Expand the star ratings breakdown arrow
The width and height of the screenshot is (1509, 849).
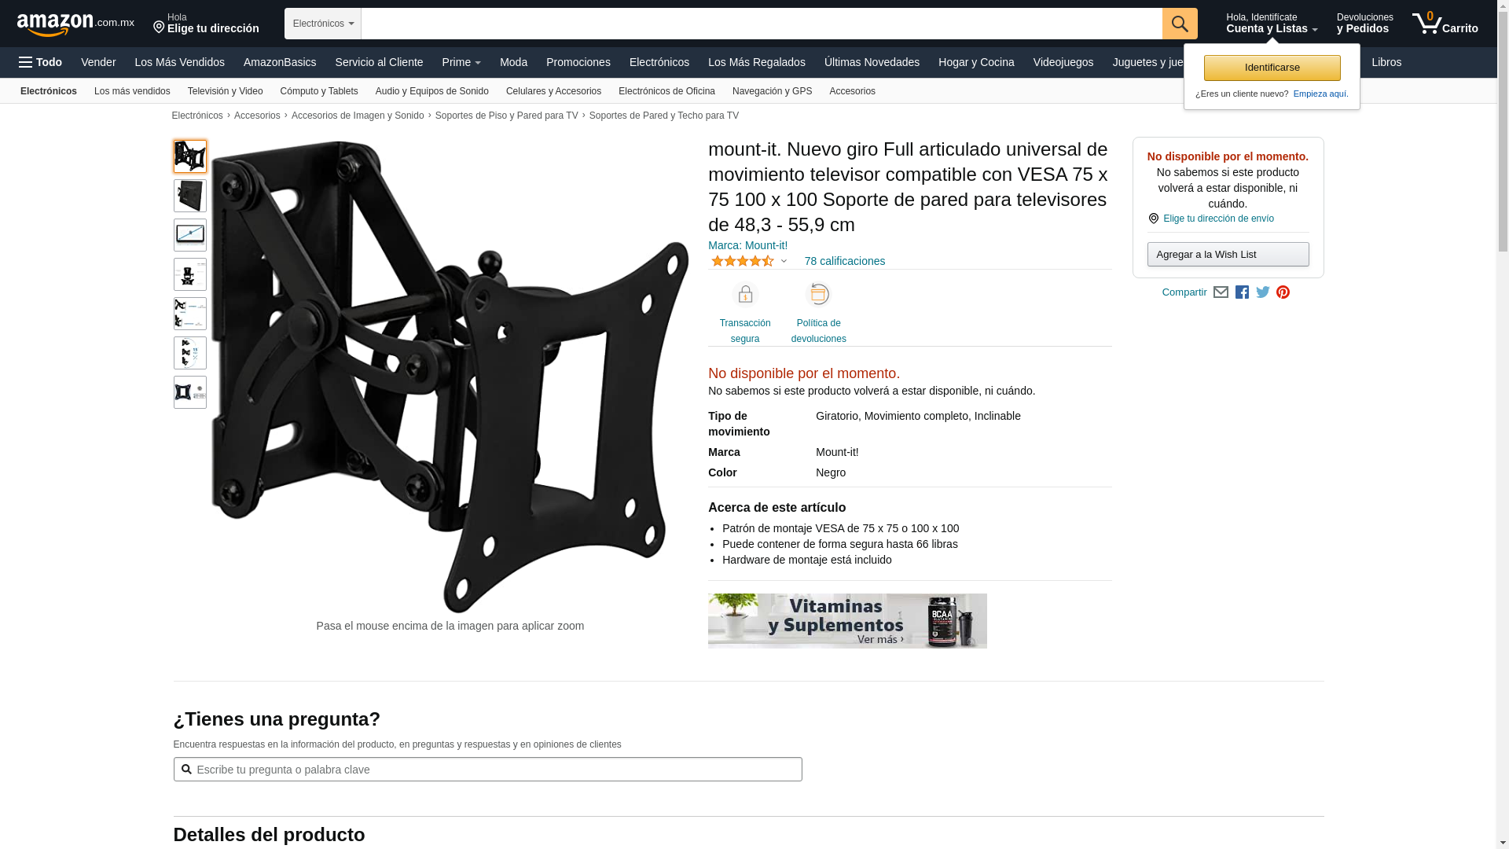[784, 261]
